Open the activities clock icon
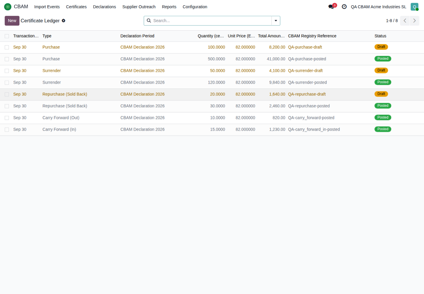This screenshot has height=294, width=424. 344,7
